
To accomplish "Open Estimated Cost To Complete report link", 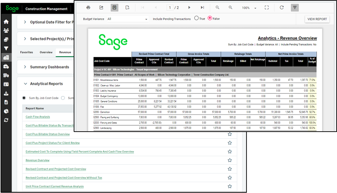I will click(x=80, y=152).
